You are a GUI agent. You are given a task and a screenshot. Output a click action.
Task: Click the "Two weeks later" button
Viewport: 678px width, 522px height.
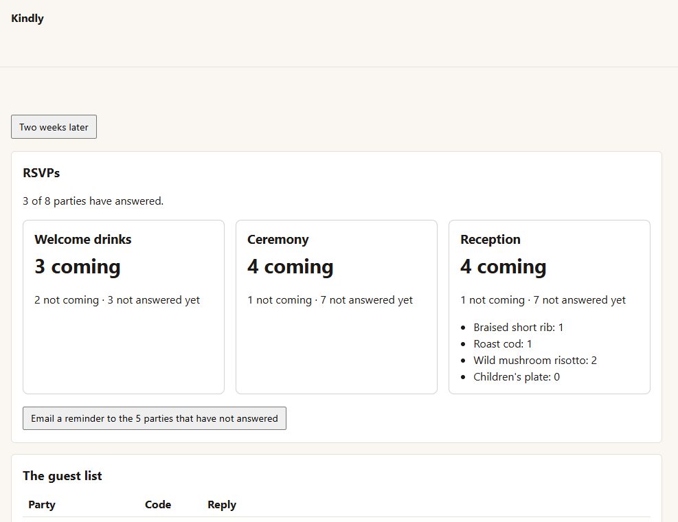tap(54, 126)
